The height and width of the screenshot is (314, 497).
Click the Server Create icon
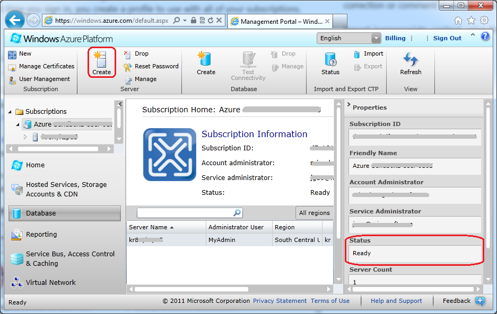[x=101, y=59]
